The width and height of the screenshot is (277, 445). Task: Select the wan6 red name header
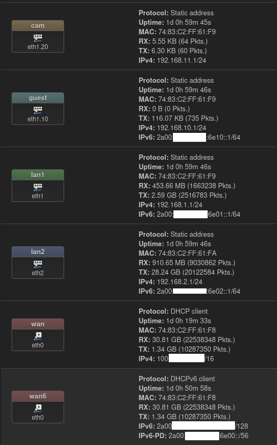(38, 396)
